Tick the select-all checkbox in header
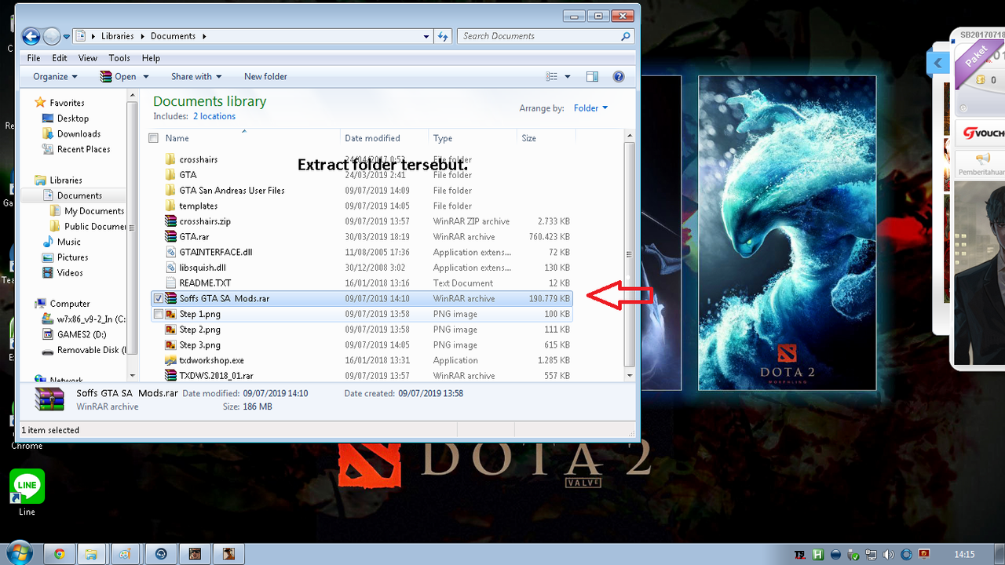The width and height of the screenshot is (1005, 565). pyautogui.click(x=153, y=138)
